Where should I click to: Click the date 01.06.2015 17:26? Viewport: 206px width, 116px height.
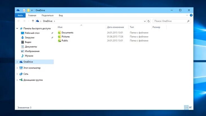tap(115, 36)
